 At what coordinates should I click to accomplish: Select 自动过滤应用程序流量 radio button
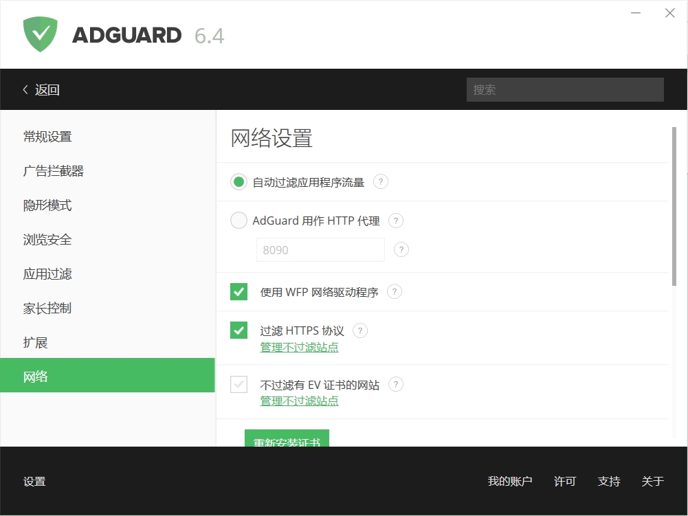238,181
